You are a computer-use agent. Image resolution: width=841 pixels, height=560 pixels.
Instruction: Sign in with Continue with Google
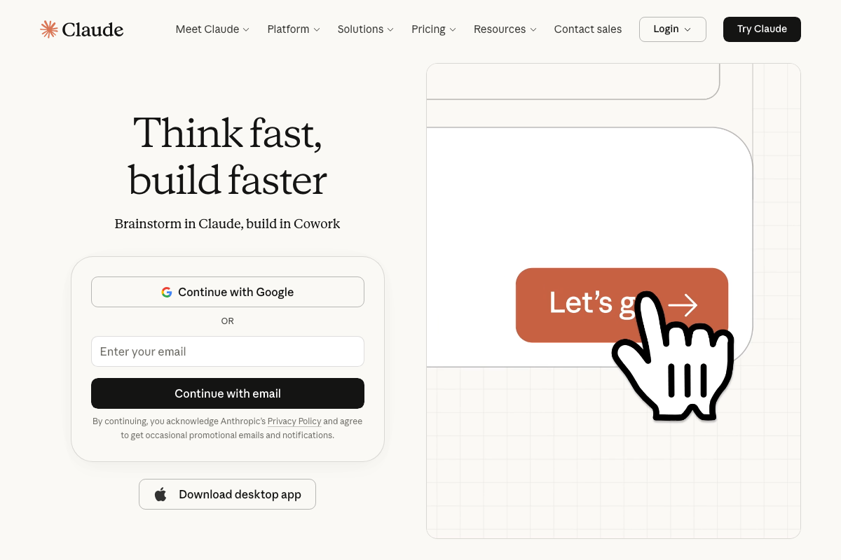(228, 292)
